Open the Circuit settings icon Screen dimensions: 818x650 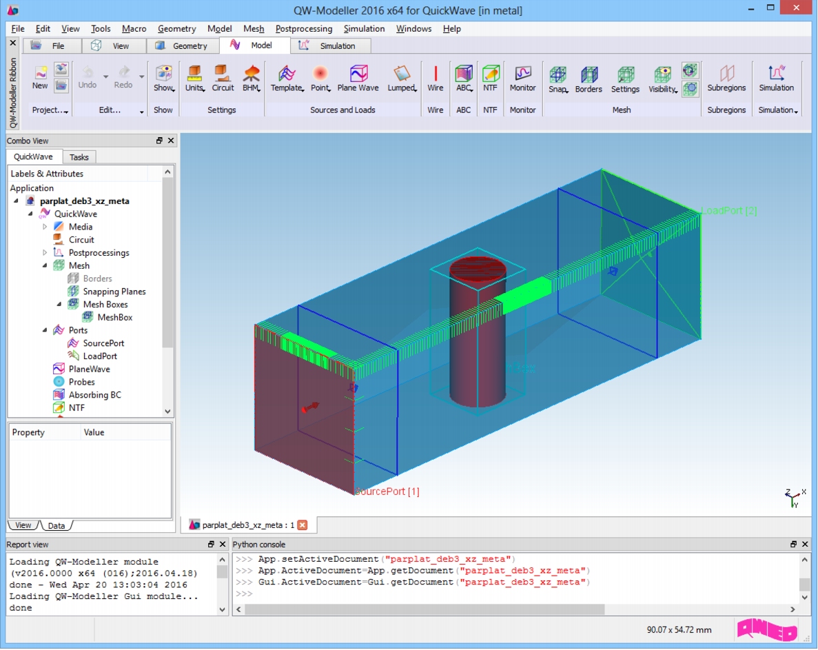[x=223, y=74]
